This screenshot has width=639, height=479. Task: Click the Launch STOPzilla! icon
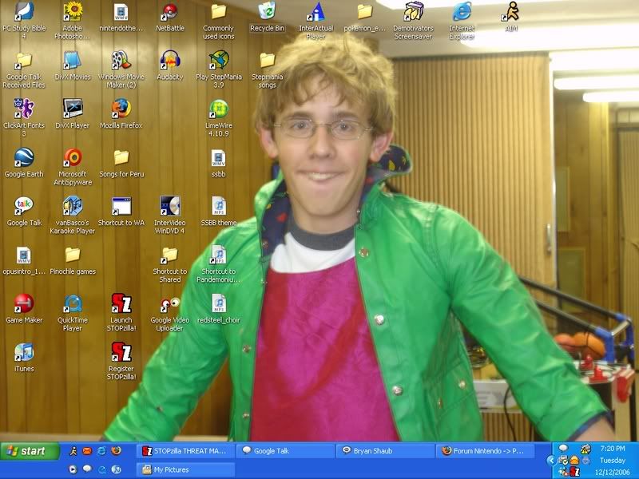121,312
